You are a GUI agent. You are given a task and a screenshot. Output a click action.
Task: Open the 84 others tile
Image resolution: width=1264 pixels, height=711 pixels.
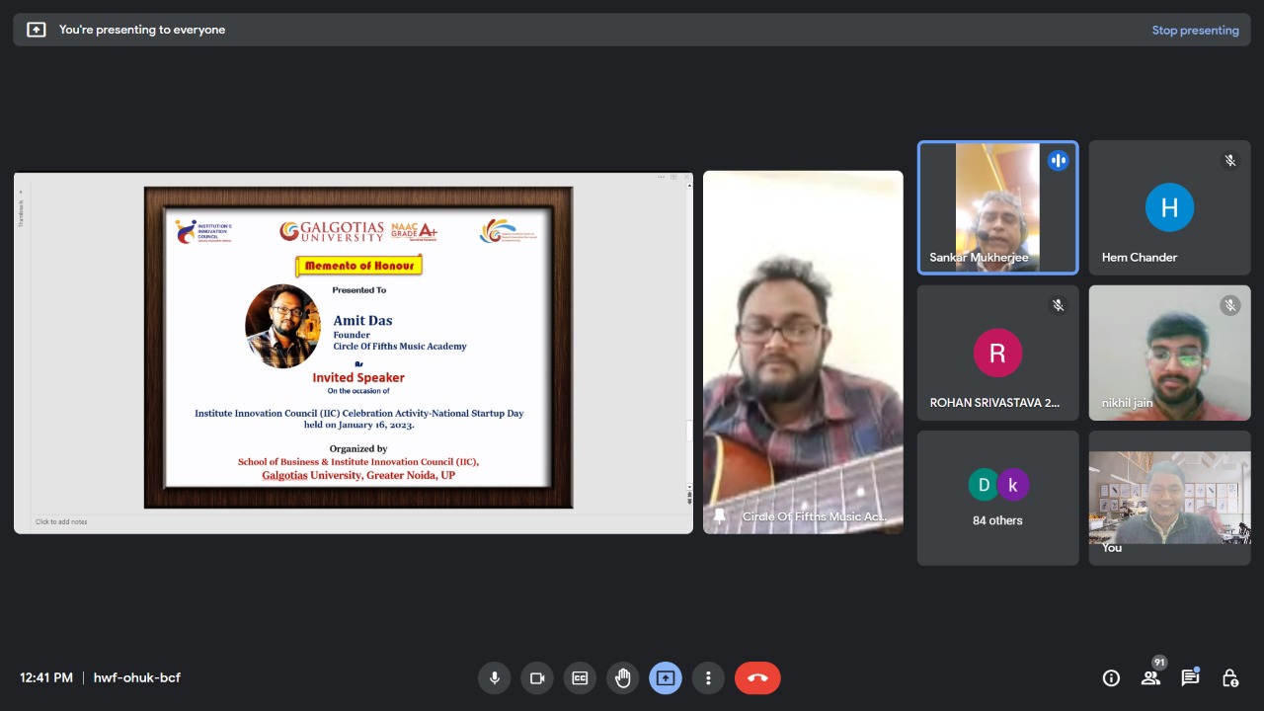(997, 498)
